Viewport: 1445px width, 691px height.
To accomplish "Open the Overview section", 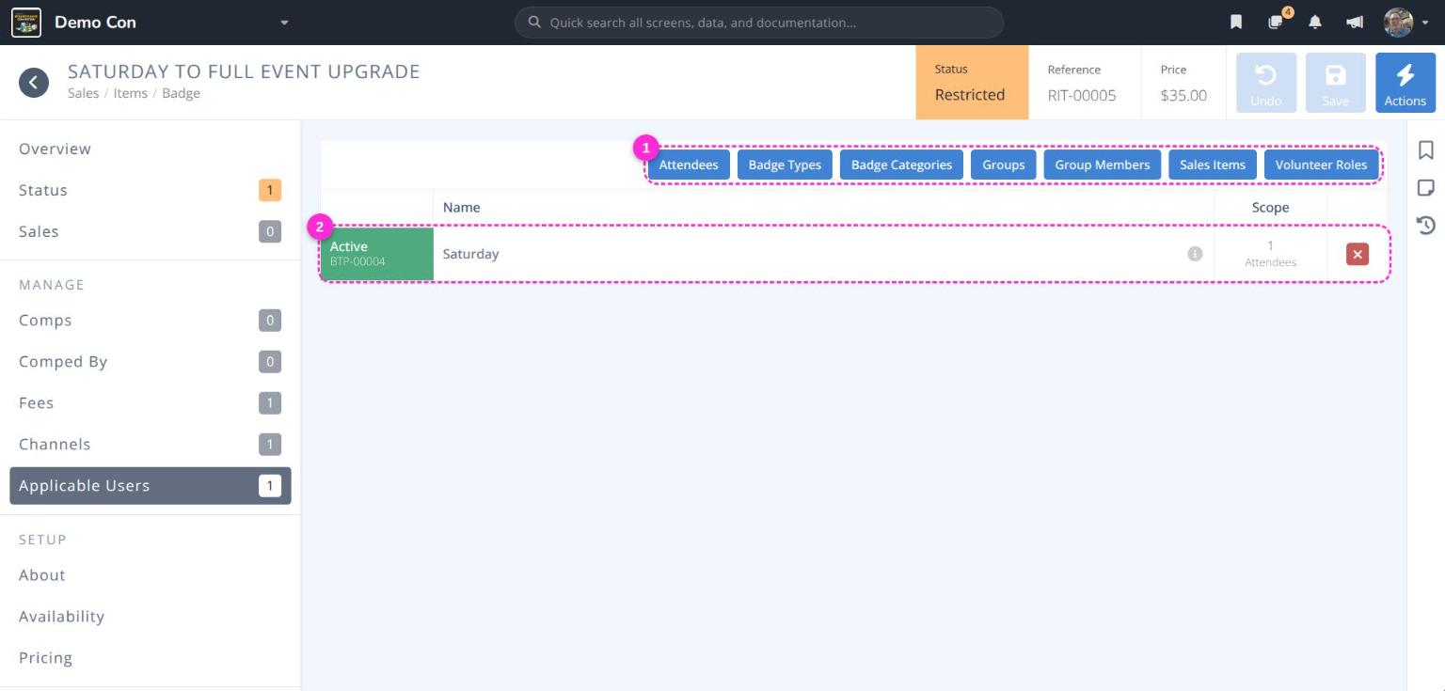I will coord(151,149).
